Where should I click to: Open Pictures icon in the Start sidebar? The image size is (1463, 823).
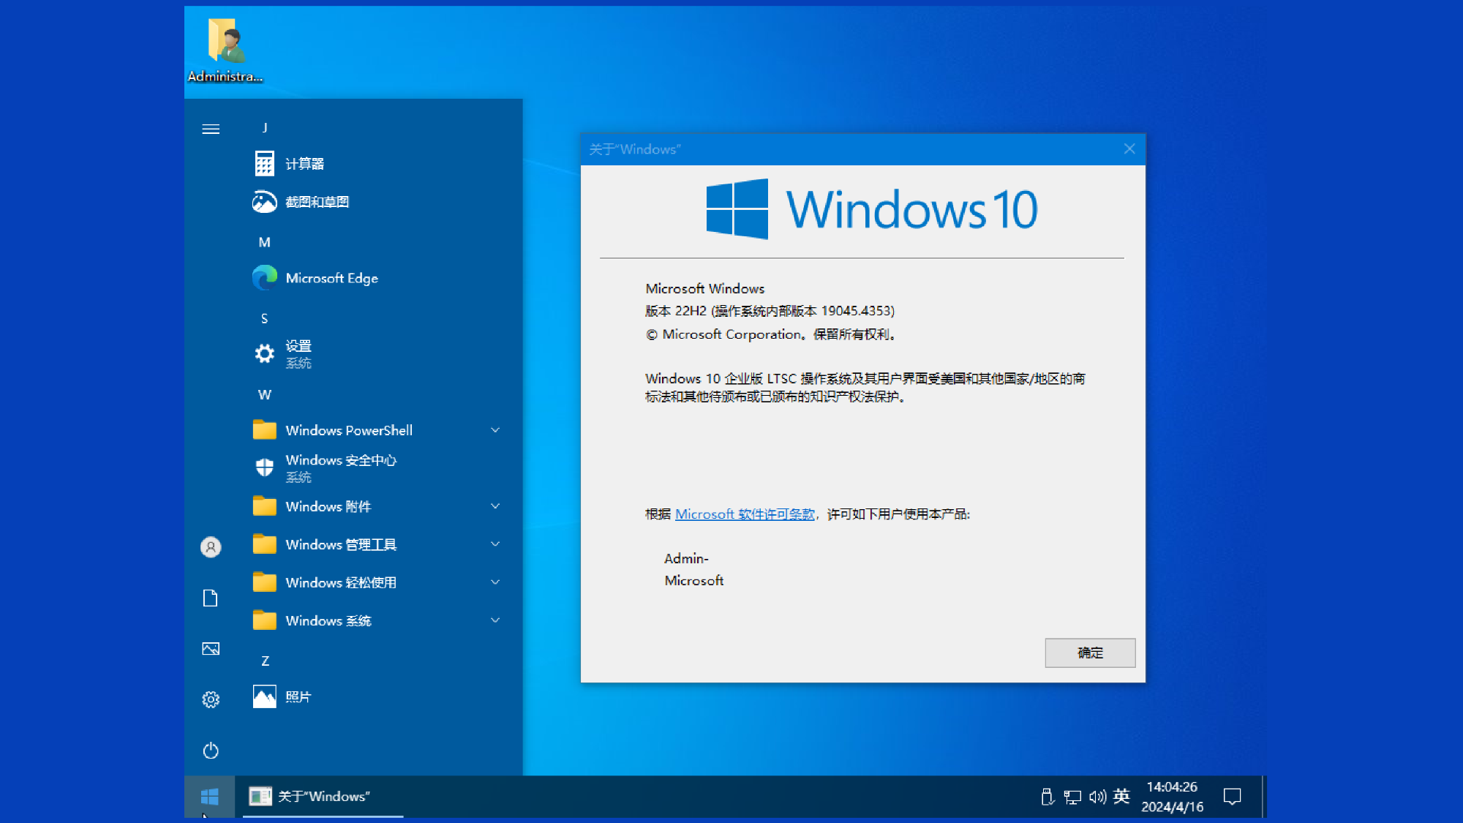click(210, 648)
